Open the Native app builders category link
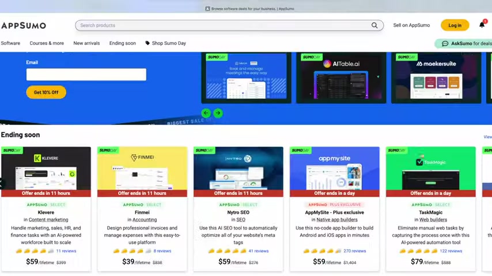This screenshot has height=276, width=492. 337,220
